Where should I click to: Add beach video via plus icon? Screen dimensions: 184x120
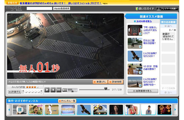[x=140, y=85]
